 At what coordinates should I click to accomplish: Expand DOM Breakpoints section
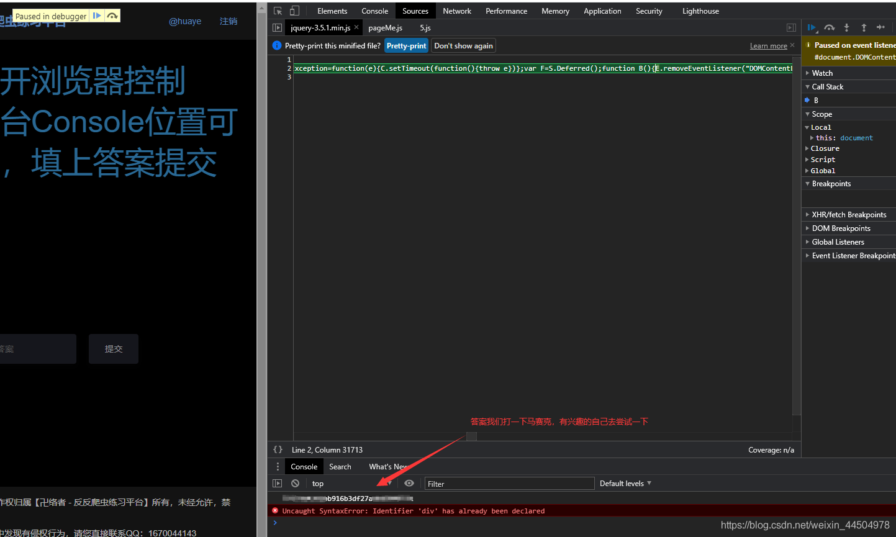click(x=849, y=228)
